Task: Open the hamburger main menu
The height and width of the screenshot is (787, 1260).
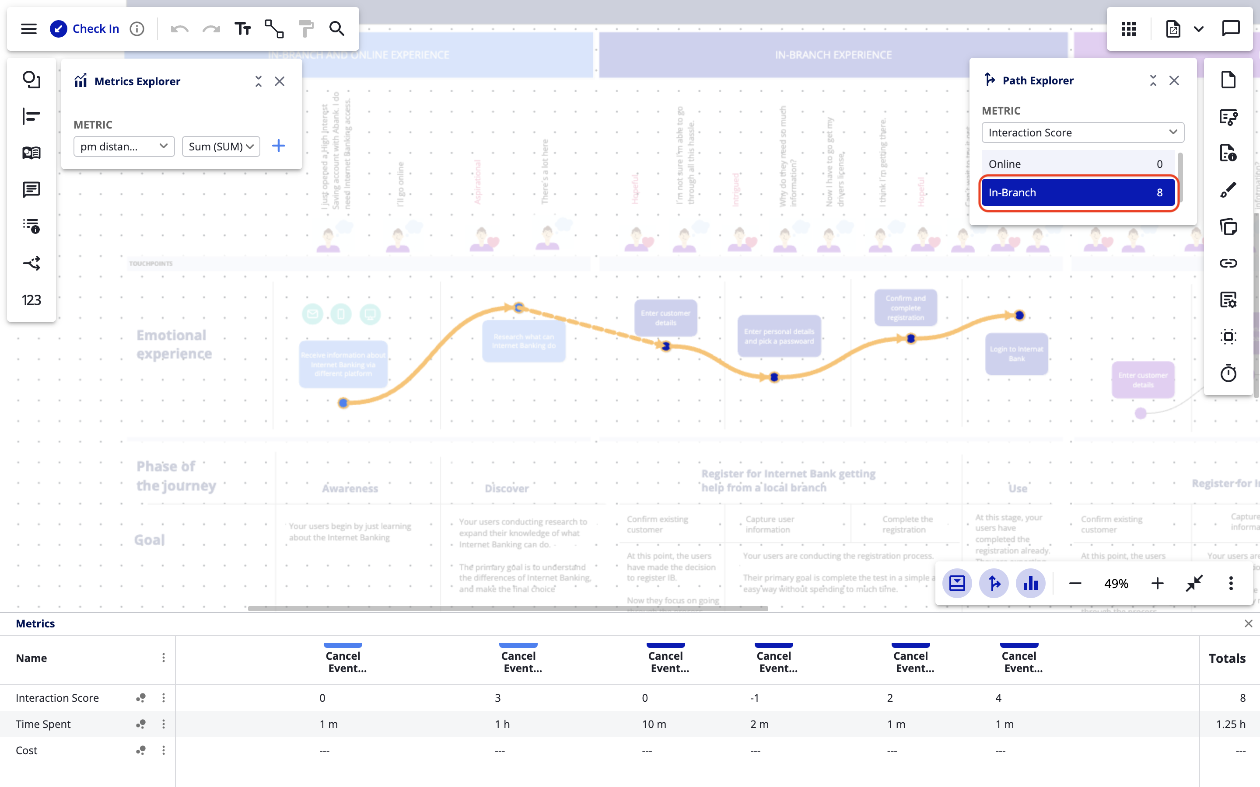Action: [x=28, y=28]
